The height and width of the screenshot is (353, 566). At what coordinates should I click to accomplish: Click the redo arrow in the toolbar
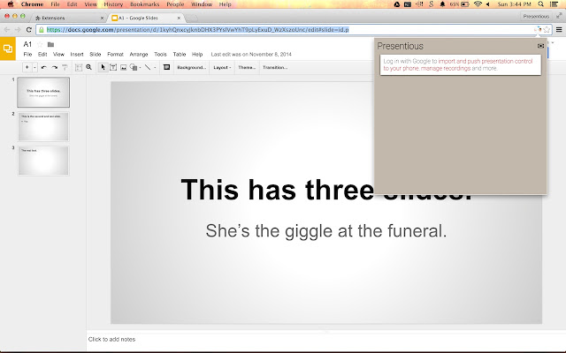(x=55, y=67)
